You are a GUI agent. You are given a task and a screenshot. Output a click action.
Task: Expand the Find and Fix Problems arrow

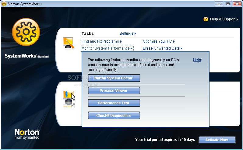pos(121,41)
